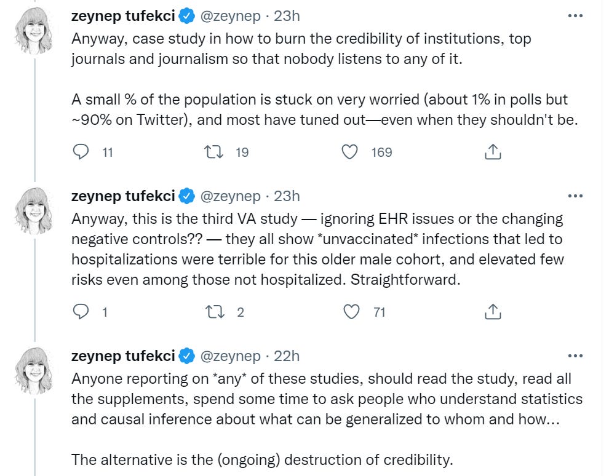
Task: Open avatar on the first tweet
Action: pyautogui.click(x=36, y=31)
